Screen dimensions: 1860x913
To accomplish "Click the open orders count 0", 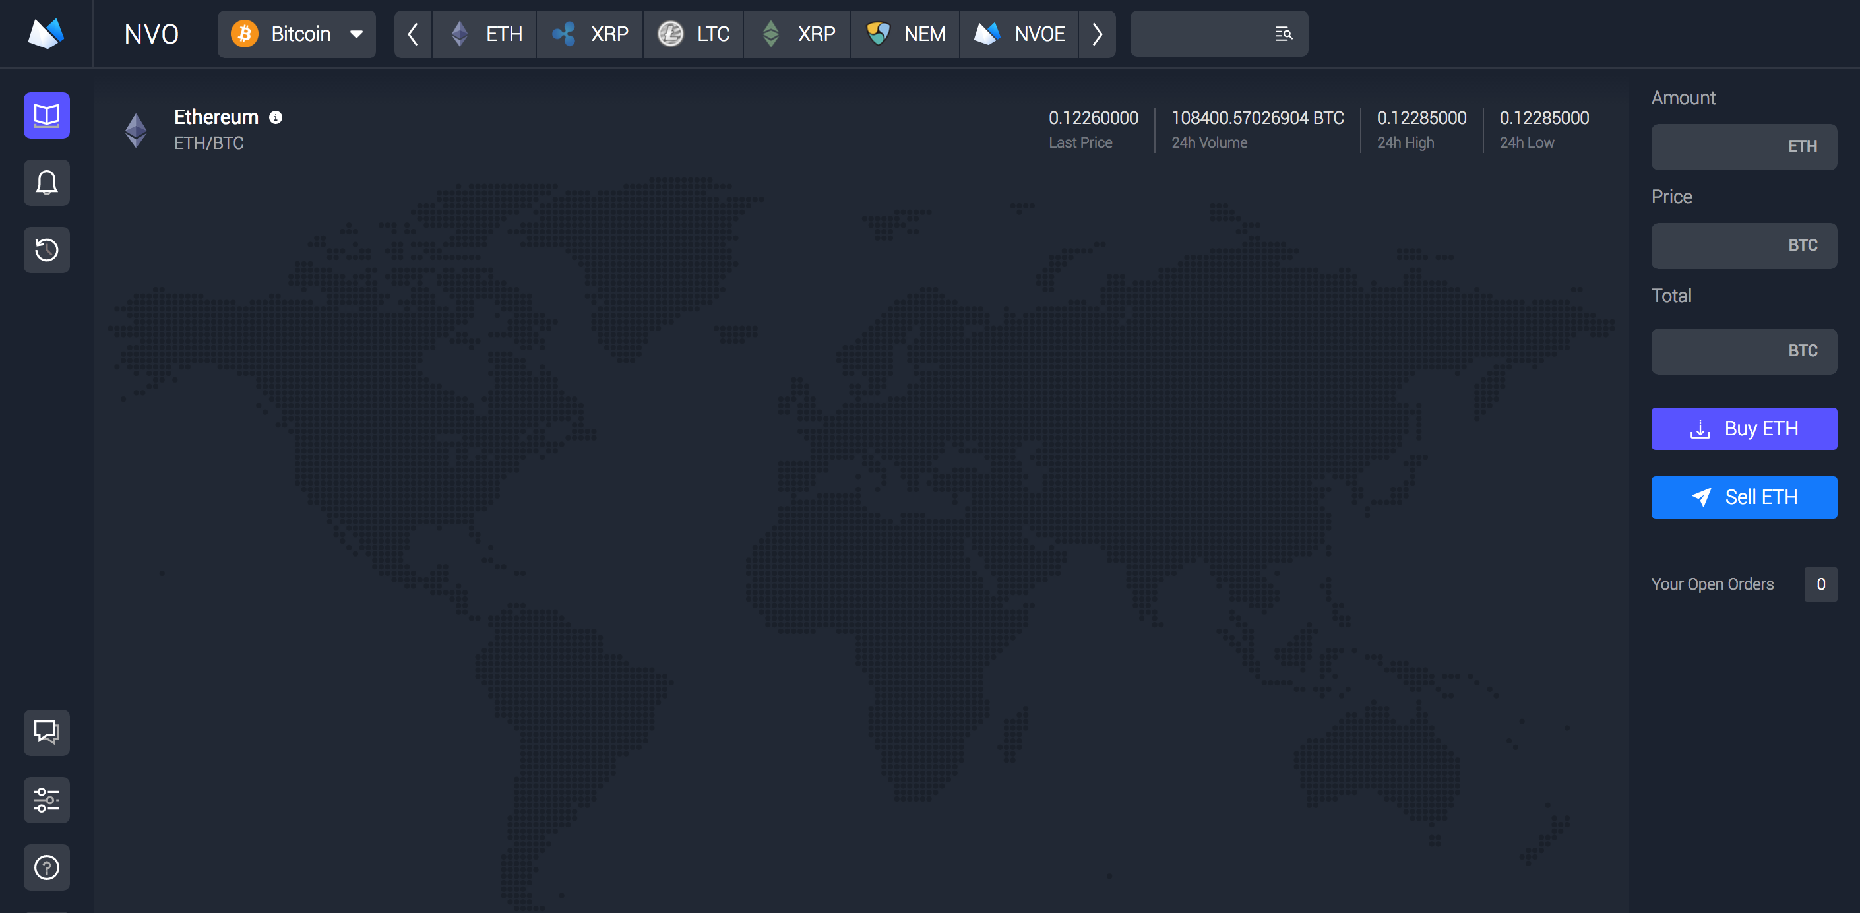I will pyautogui.click(x=1820, y=584).
